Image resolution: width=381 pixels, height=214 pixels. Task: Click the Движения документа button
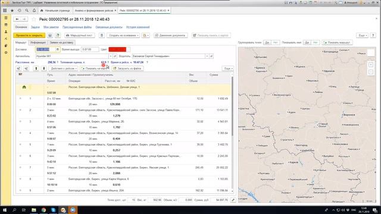[171, 36]
